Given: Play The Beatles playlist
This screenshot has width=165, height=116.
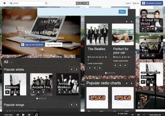Looking at the screenshot, I should tap(90, 68).
